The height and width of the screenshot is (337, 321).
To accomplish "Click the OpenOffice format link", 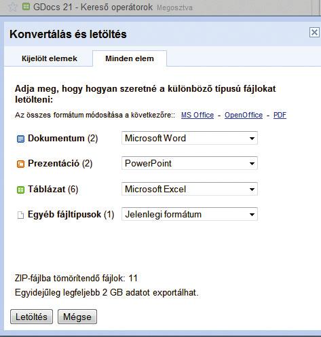I will click(244, 115).
